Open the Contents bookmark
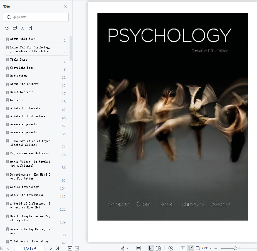The height and width of the screenshot is (251, 257). click(x=17, y=100)
